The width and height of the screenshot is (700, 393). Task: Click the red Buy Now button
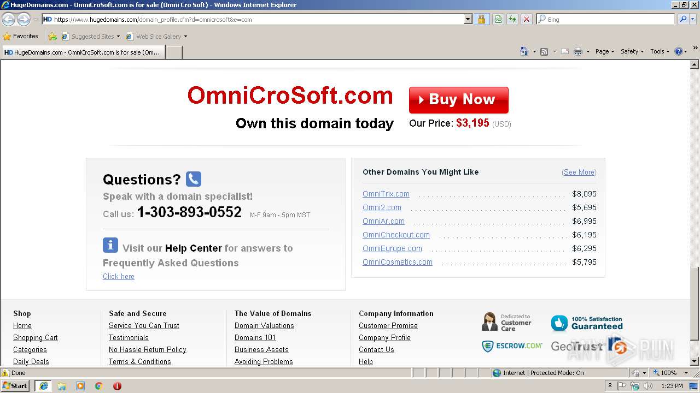tap(459, 100)
